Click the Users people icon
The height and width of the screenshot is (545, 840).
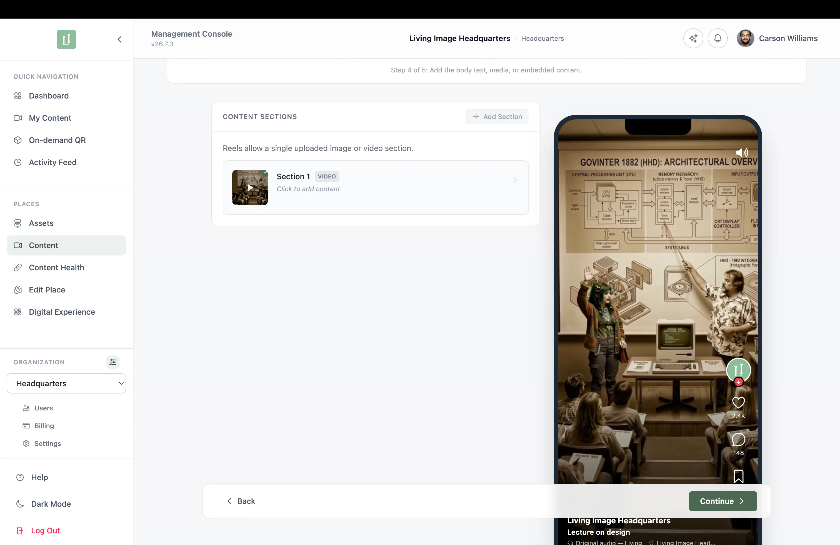[26, 408]
